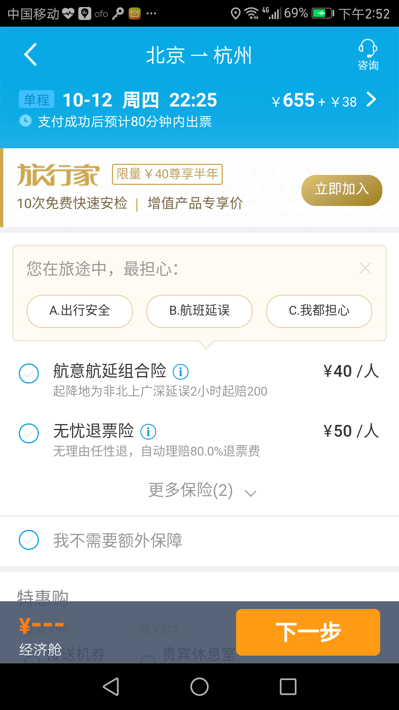Expand the 经济舱 price summary
The height and width of the screenshot is (710, 399).
pyautogui.click(x=41, y=637)
